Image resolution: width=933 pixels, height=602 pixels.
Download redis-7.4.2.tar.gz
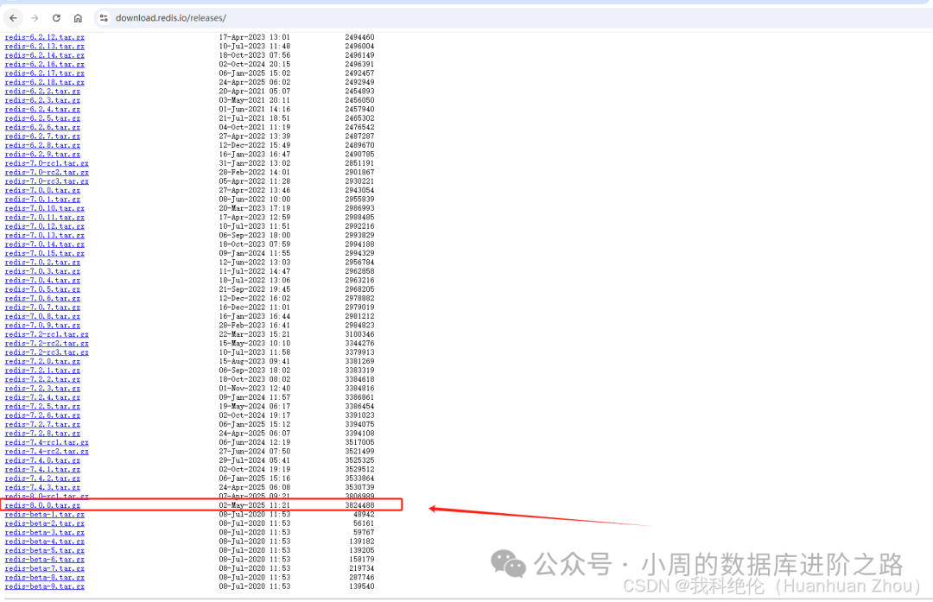[42, 478]
